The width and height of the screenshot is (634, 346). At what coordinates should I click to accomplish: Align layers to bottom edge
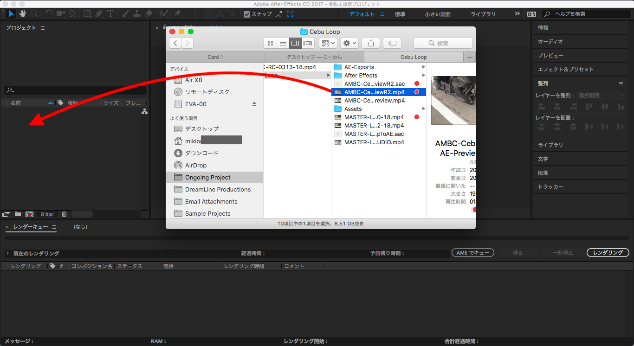pyautogui.click(x=621, y=106)
